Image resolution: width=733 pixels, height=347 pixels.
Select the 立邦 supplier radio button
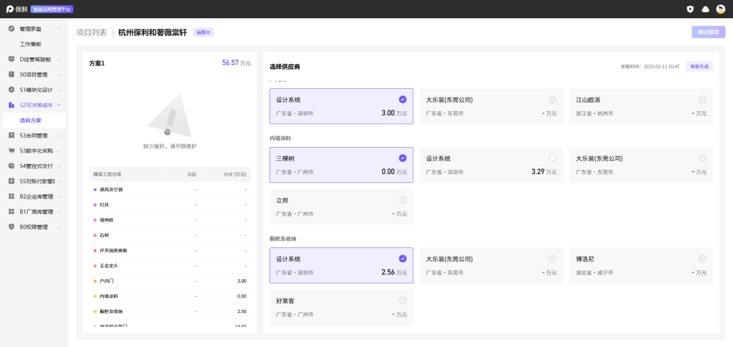pyautogui.click(x=403, y=200)
